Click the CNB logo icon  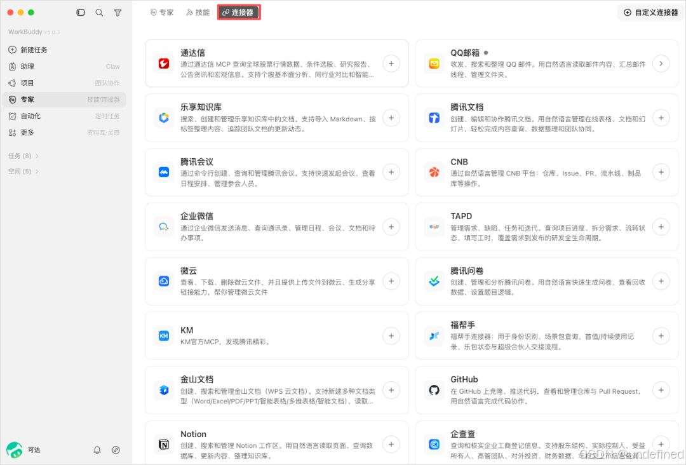[x=434, y=172]
